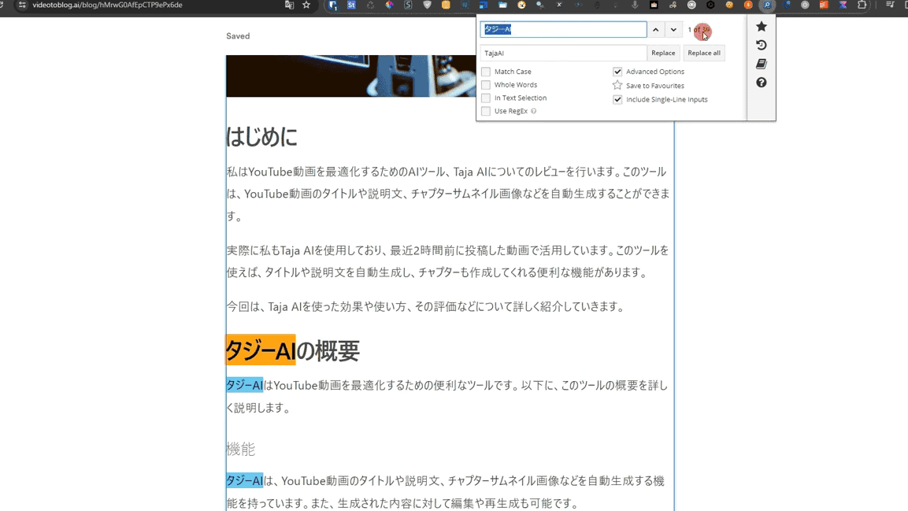Viewport: 908px width, 511px height.
Task: Click the colorful pinwheel extension icon
Action: point(389,5)
